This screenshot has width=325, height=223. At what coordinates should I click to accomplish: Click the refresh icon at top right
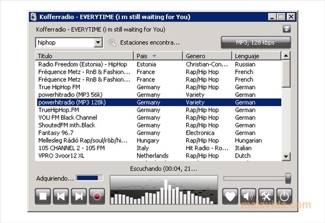tap(287, 29)
